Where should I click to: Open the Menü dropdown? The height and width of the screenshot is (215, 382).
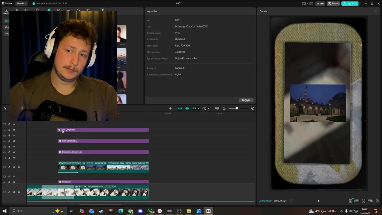tap(21, 4)
